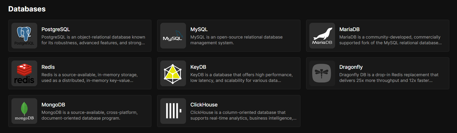Pick the MongoDB title text

click(53, 105)
